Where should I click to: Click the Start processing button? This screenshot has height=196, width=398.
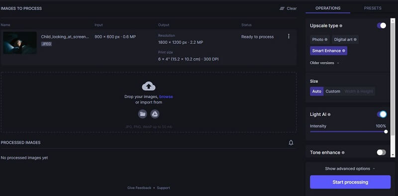(x=350, y=182)
